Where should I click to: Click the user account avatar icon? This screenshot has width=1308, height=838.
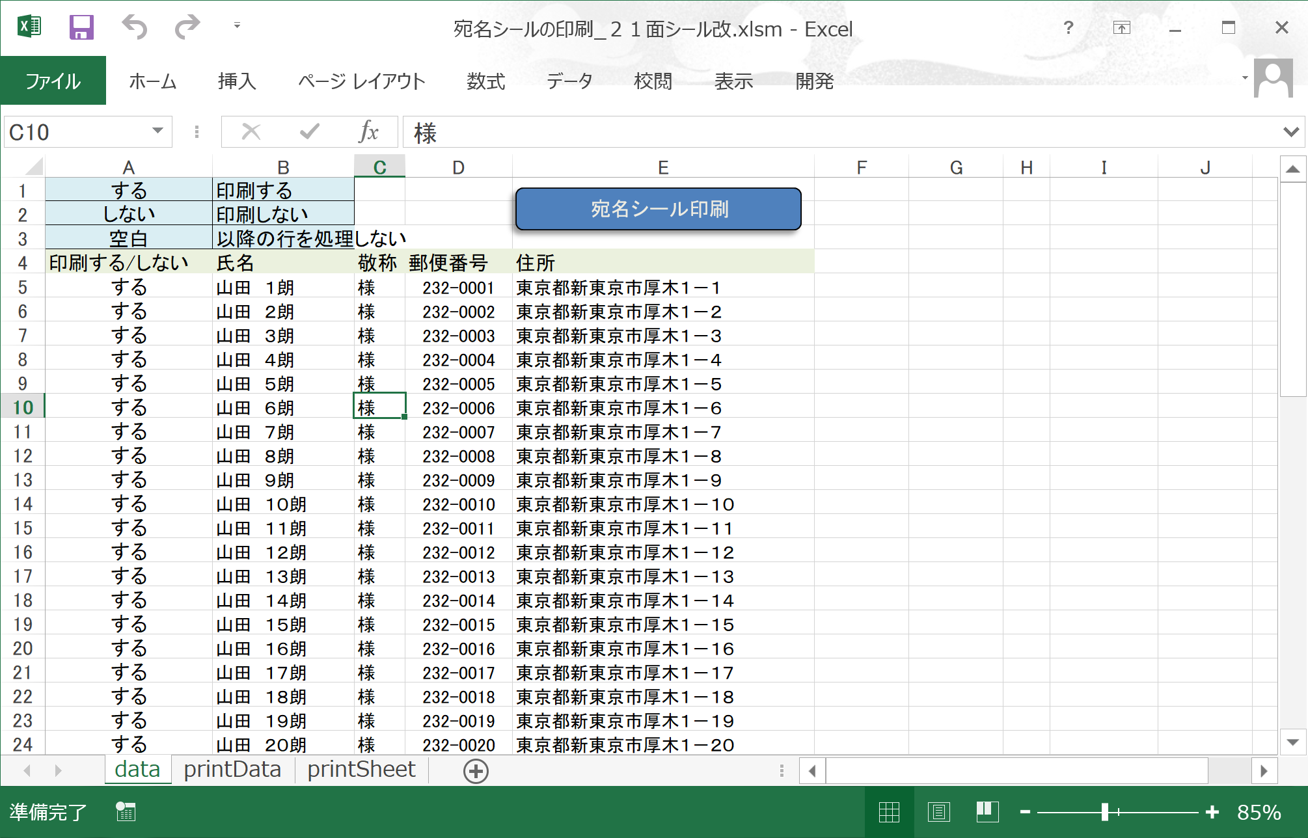tap(1273, 79)
